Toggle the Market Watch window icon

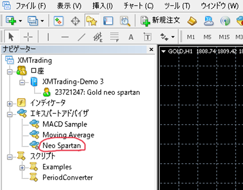[59, 20]
